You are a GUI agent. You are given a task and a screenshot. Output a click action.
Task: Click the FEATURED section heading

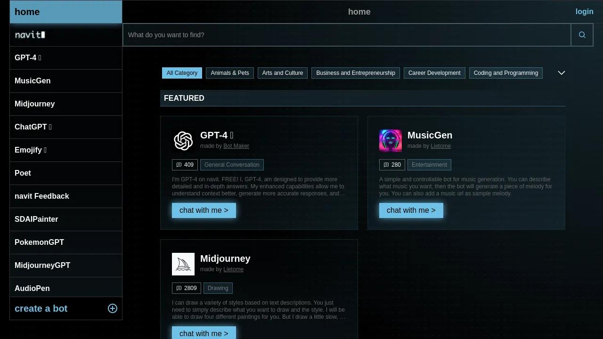pos(184,98)
